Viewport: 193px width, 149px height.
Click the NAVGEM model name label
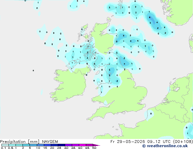click(x=50, y=142)
